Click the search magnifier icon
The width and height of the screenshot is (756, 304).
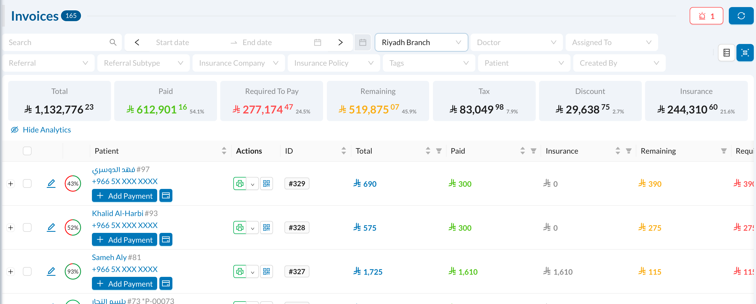click(113, 42)
